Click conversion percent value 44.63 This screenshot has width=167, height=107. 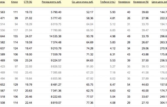pyautogui.click(x=145, y=85)
